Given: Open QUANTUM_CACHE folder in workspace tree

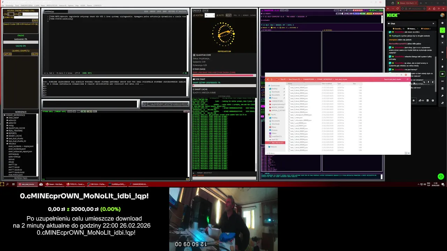Looking at the screenshot, I should pyautogui.click(x=16, y=128).
